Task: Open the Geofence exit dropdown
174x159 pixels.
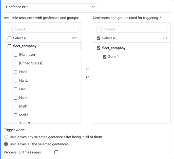Action: (50, 7)
